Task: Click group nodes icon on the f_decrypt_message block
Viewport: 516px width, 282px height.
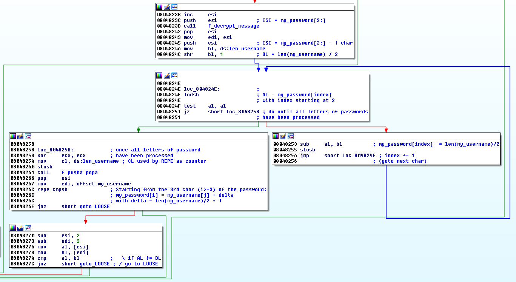Action: click(x=174, y=7)
